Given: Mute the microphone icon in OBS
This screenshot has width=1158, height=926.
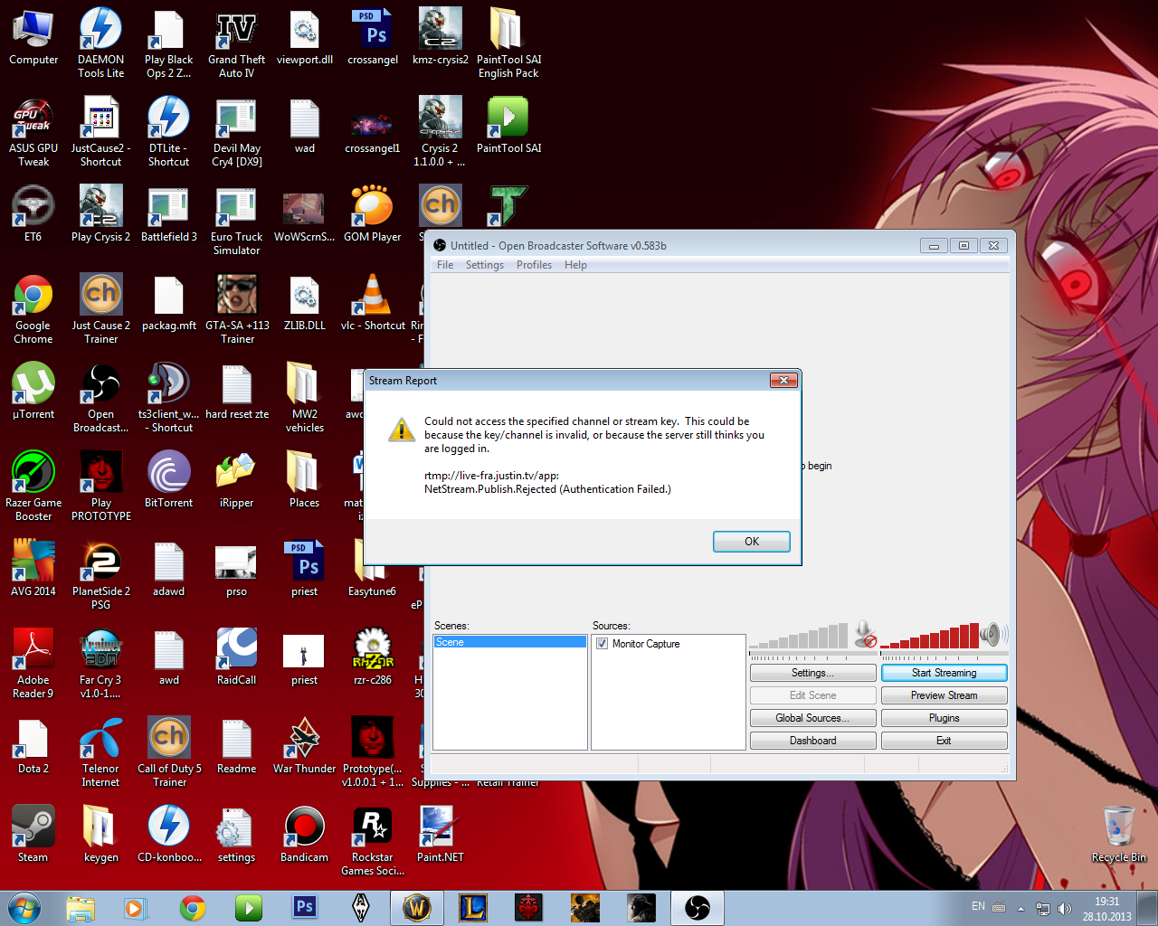Looking at the screenshot, I should point(865,634).
